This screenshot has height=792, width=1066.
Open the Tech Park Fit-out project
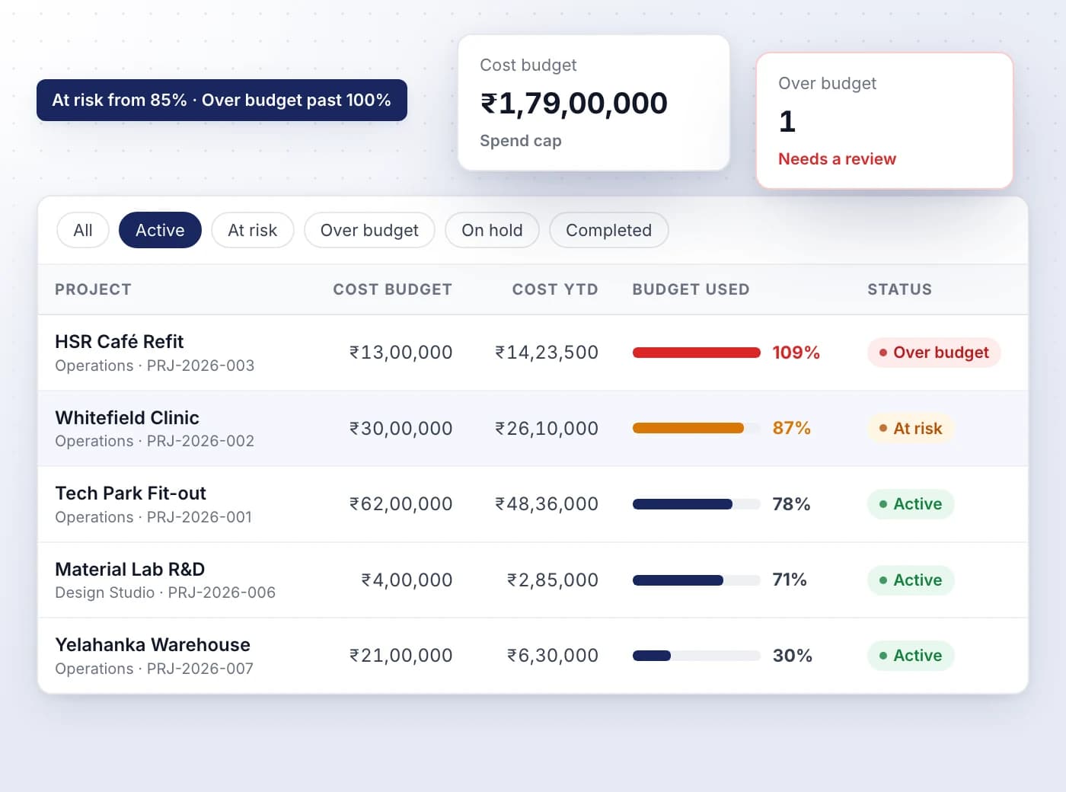point(131,493)
